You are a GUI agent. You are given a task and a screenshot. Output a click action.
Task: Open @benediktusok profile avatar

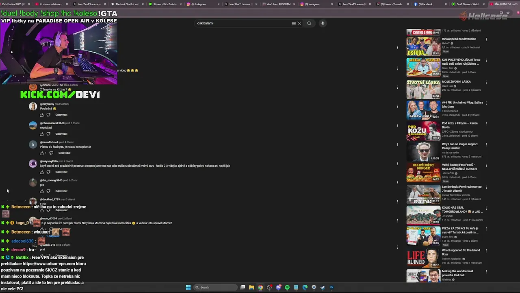click(x=33, y=144)
